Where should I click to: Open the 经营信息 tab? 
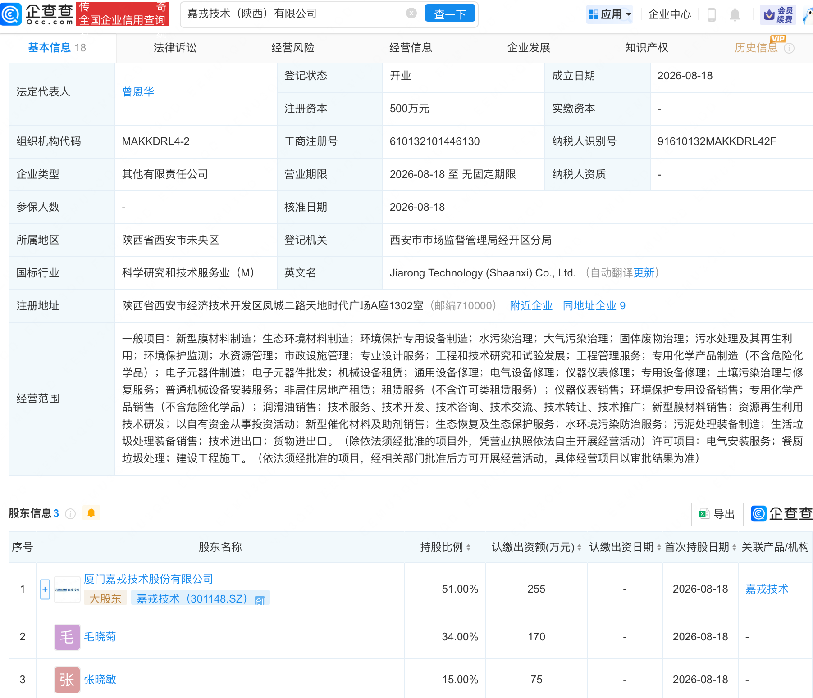click(411, 48)
